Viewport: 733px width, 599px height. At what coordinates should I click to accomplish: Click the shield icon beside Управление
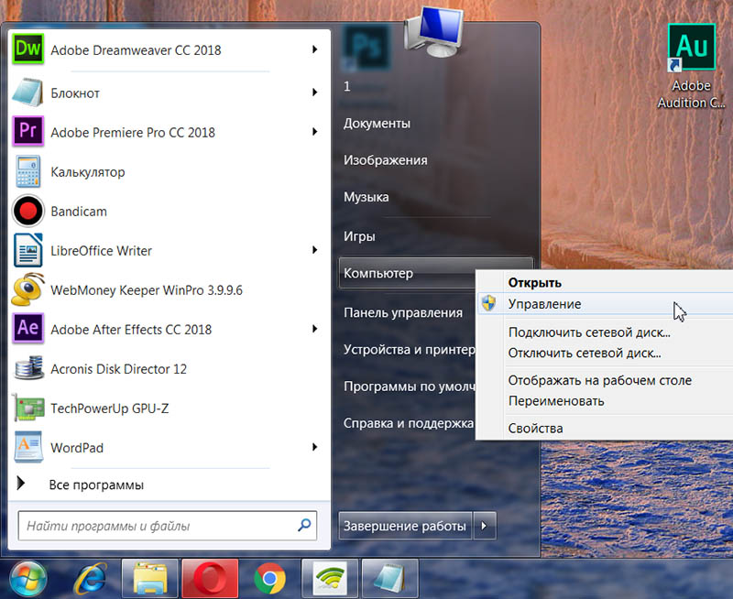pos(489,303)
